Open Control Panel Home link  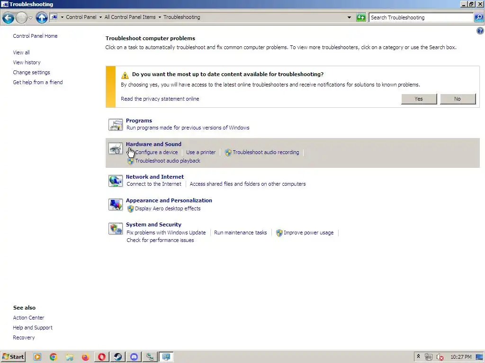pos(35,36)
